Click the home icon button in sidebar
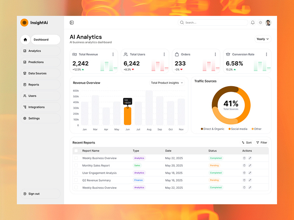Viewport: 294px width, 220px height. pyautogui.click(x=25, y=39)
